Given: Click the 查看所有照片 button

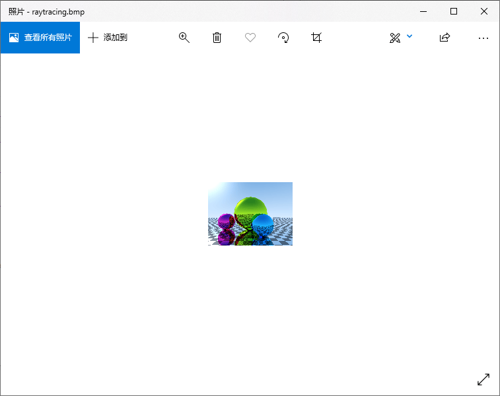Looking at the screenshot, I should pyautogui.click(x=40, y=38).
